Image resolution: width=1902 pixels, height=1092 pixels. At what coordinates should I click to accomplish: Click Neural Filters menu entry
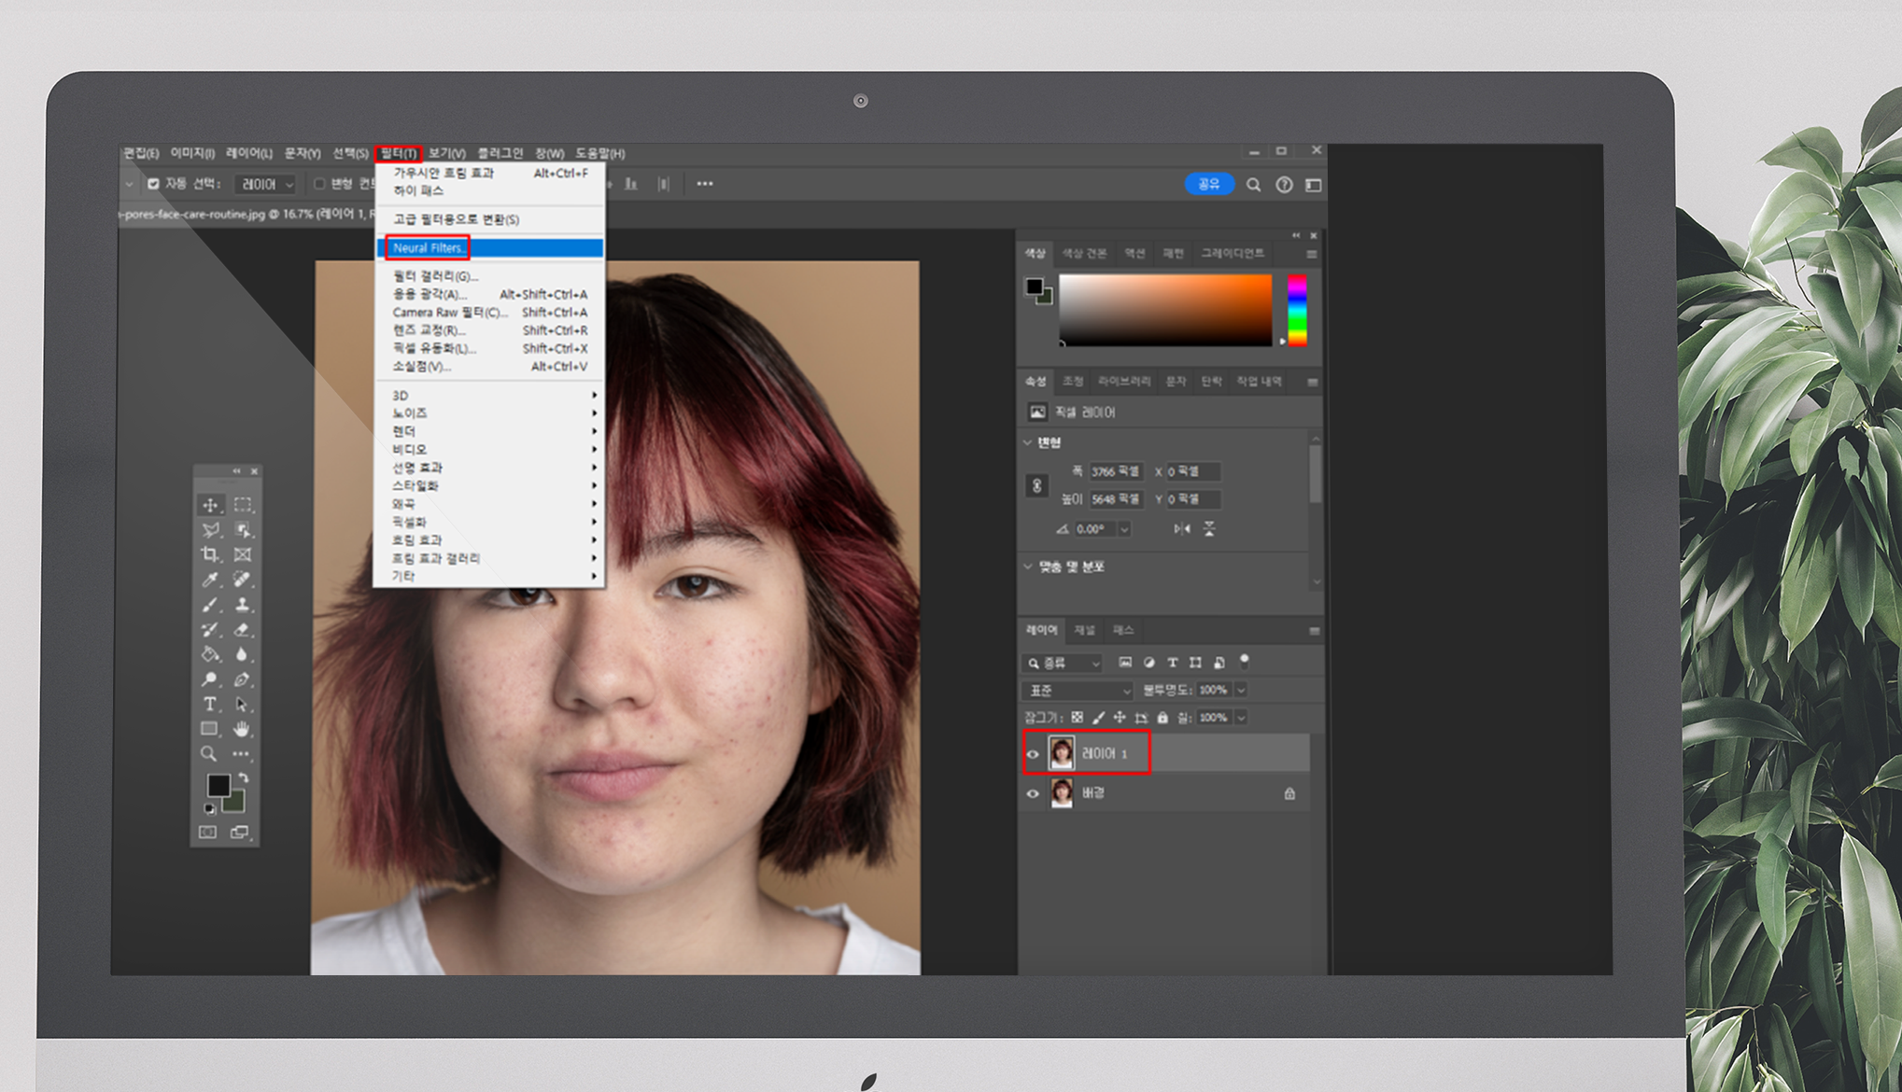pyautogui.click(x=428, y=248)
